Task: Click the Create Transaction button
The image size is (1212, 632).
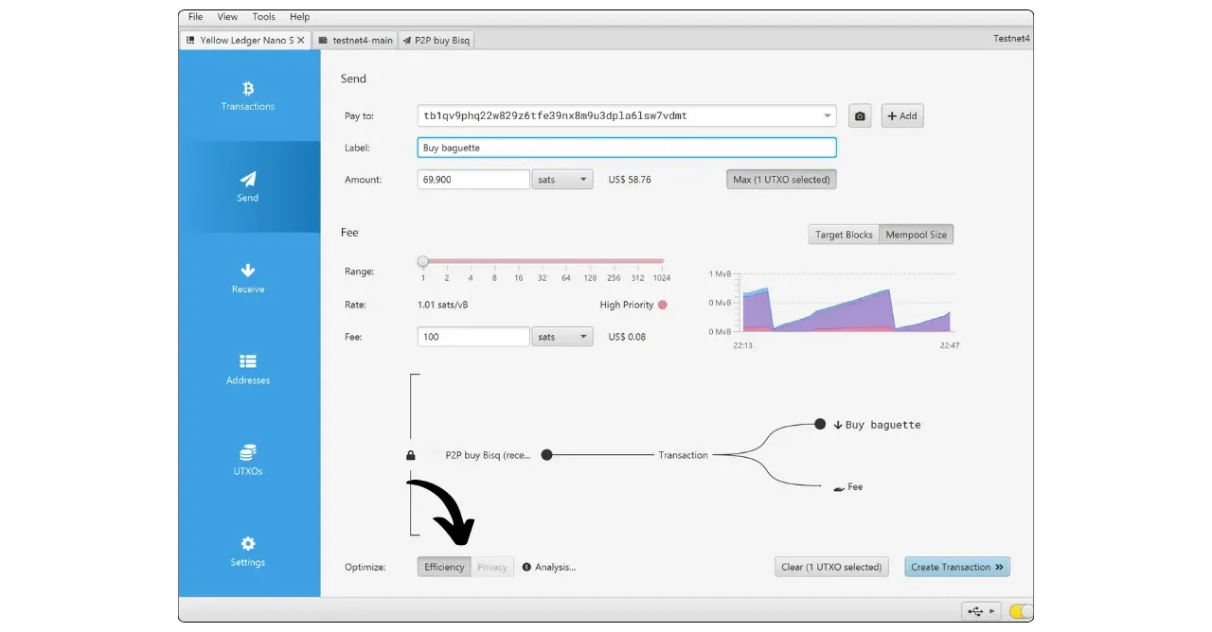Action: (956, 567)
